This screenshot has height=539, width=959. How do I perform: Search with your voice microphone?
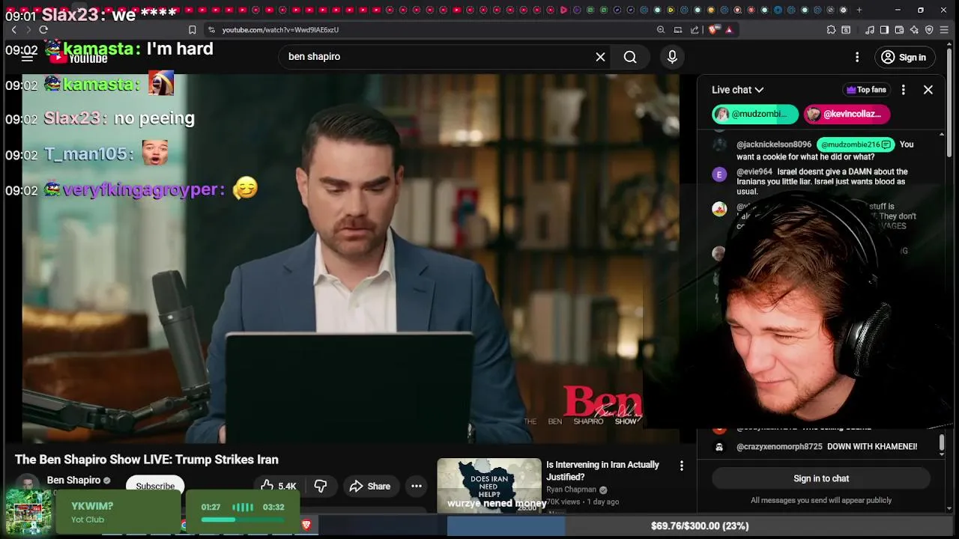[672, 57]
